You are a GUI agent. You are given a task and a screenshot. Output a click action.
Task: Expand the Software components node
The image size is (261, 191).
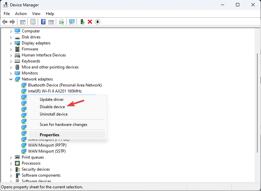[x=11, y=175]
